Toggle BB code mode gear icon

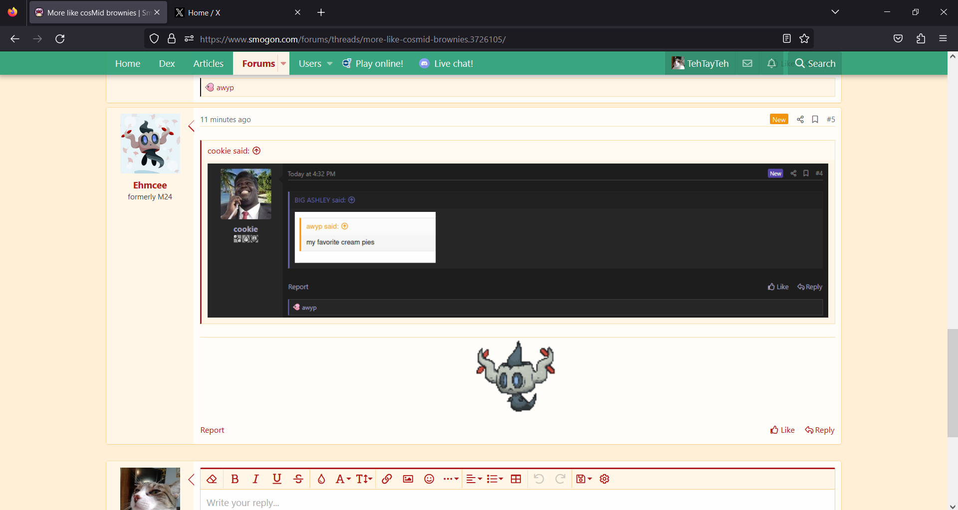tap(605, 479)
